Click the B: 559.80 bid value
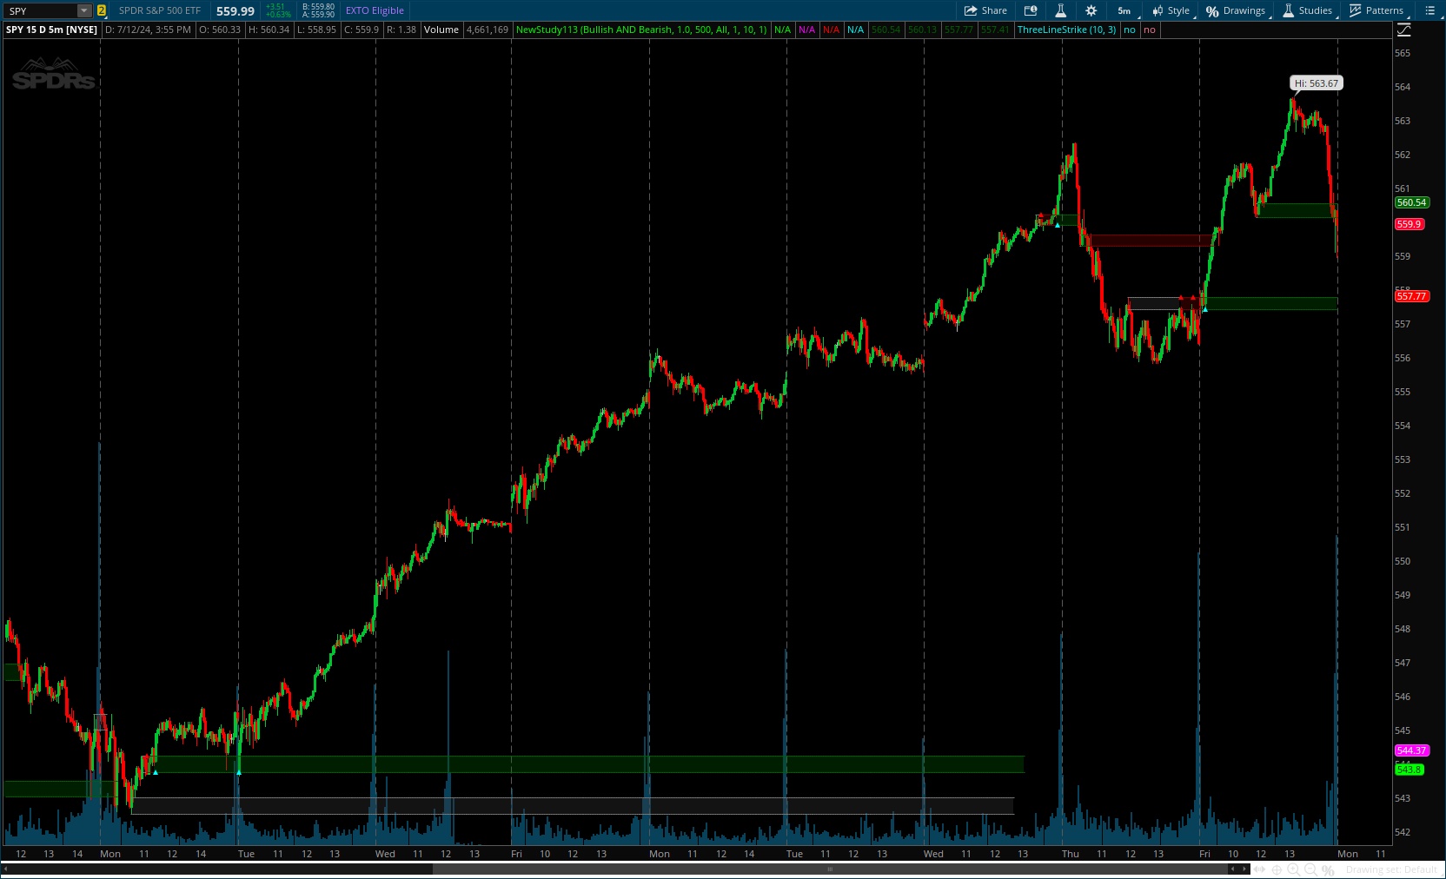Screen dimensions: 1446x879 [318, 7]
